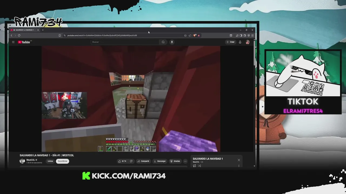This screenshot has width=346, height=194.
Task: Reload the page
Action: point(19,35)
